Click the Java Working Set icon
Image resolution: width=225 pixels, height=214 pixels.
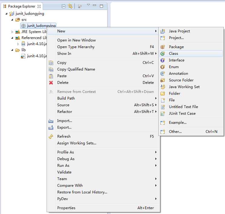click(x=163, y=87)
